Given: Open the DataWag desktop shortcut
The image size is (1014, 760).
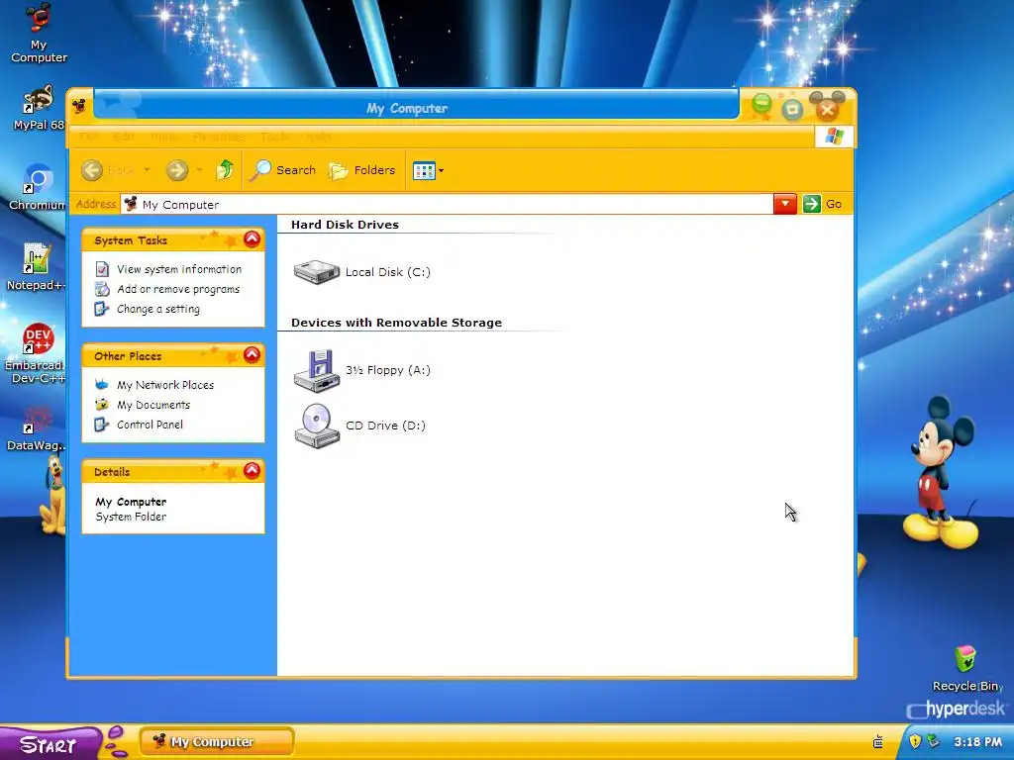Looking at the screenshot, I should [36, 428].
